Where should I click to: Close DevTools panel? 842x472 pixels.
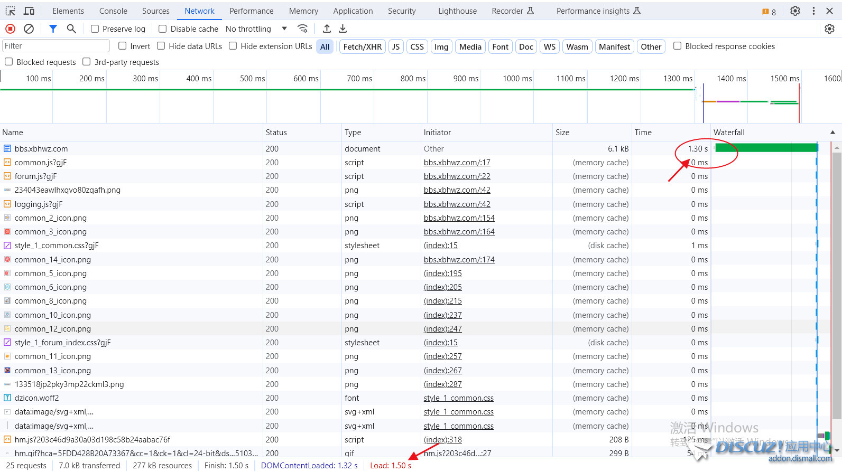click(x=830, y=11)
